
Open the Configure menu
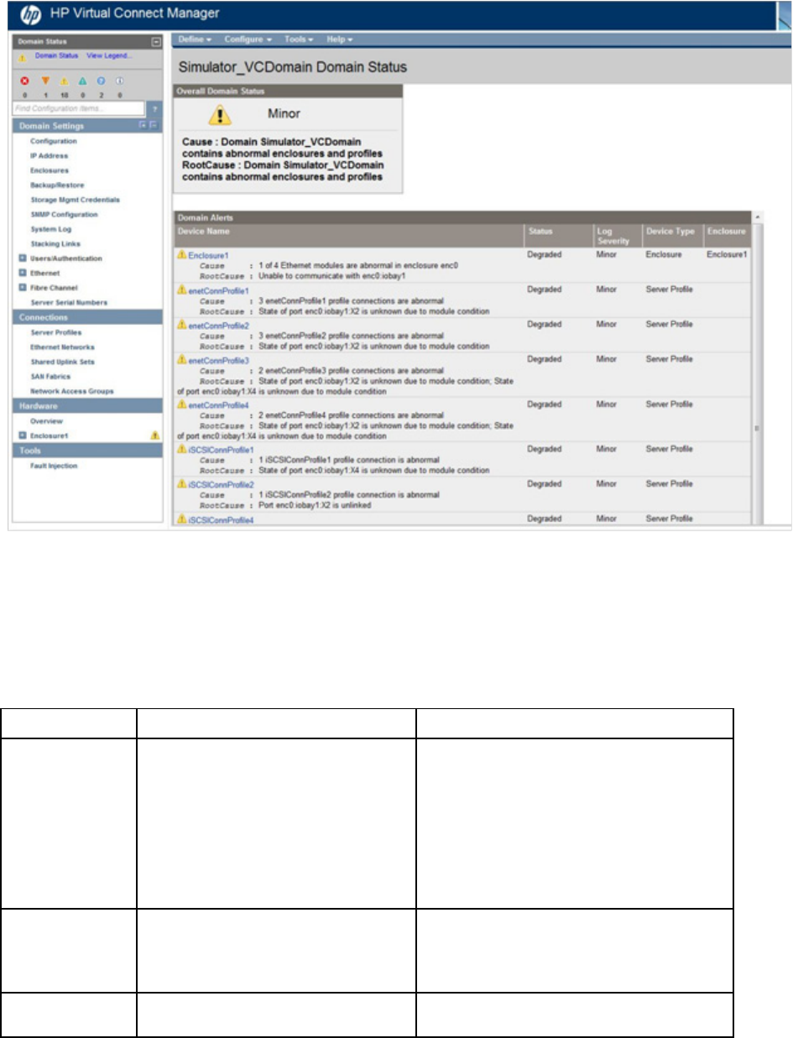[248, 39]
